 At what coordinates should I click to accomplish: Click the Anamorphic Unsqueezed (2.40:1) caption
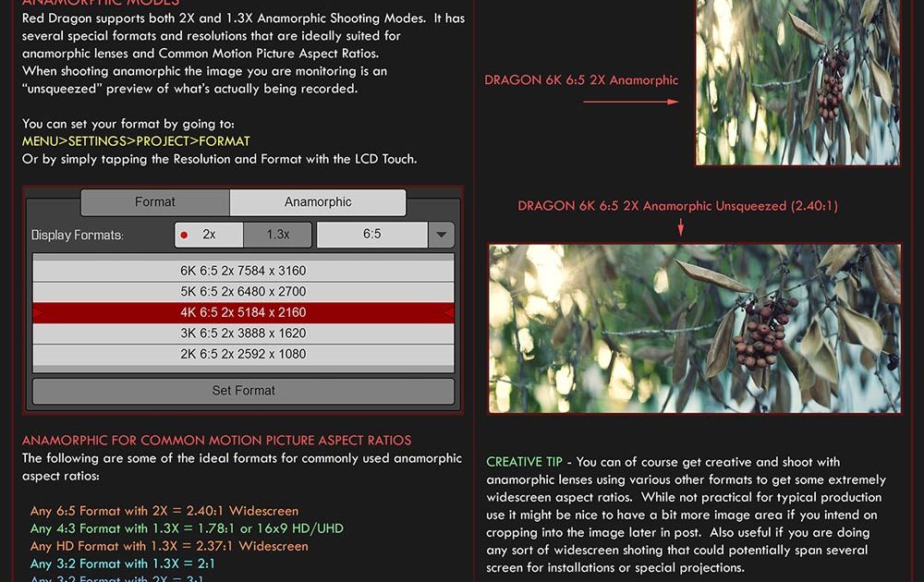pyautogui.click(x=677, y=206)
